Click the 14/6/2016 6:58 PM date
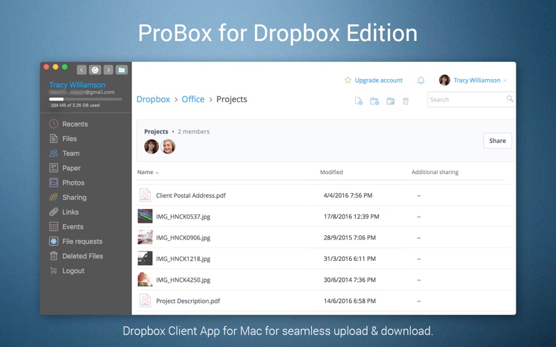Image resolution: width=556 pixels, height=347 pixels. pos(350,301)
